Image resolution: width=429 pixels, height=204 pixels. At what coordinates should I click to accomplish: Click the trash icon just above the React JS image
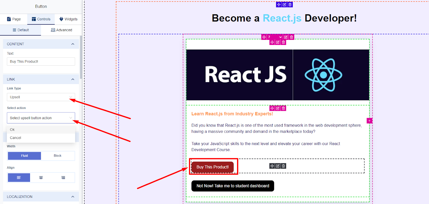click(x=283, y=42)
